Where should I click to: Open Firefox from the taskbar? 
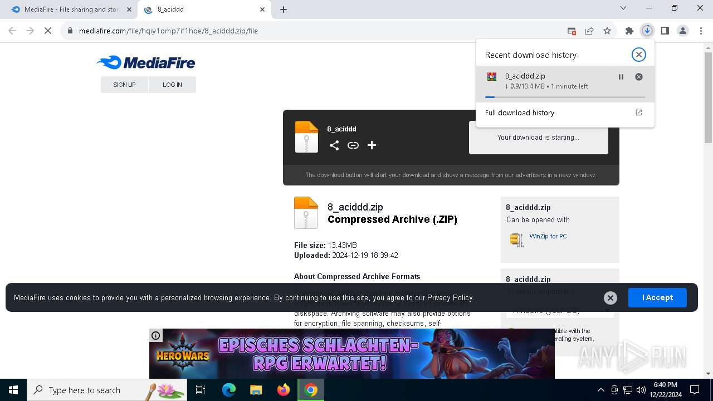[284, 390]
